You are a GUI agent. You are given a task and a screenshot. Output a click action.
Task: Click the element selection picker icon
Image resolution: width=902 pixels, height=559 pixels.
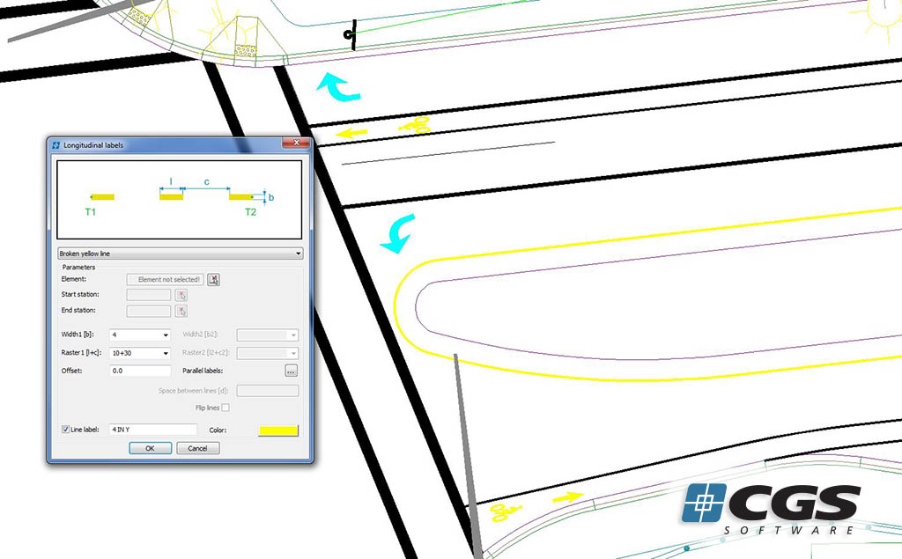(x=213, y=280)
